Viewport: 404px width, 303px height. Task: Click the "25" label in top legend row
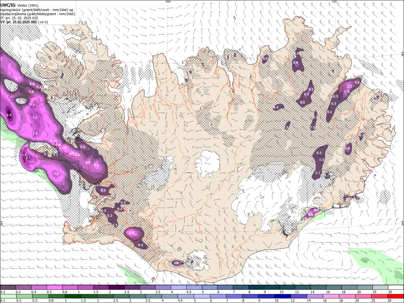pos(374,292)
